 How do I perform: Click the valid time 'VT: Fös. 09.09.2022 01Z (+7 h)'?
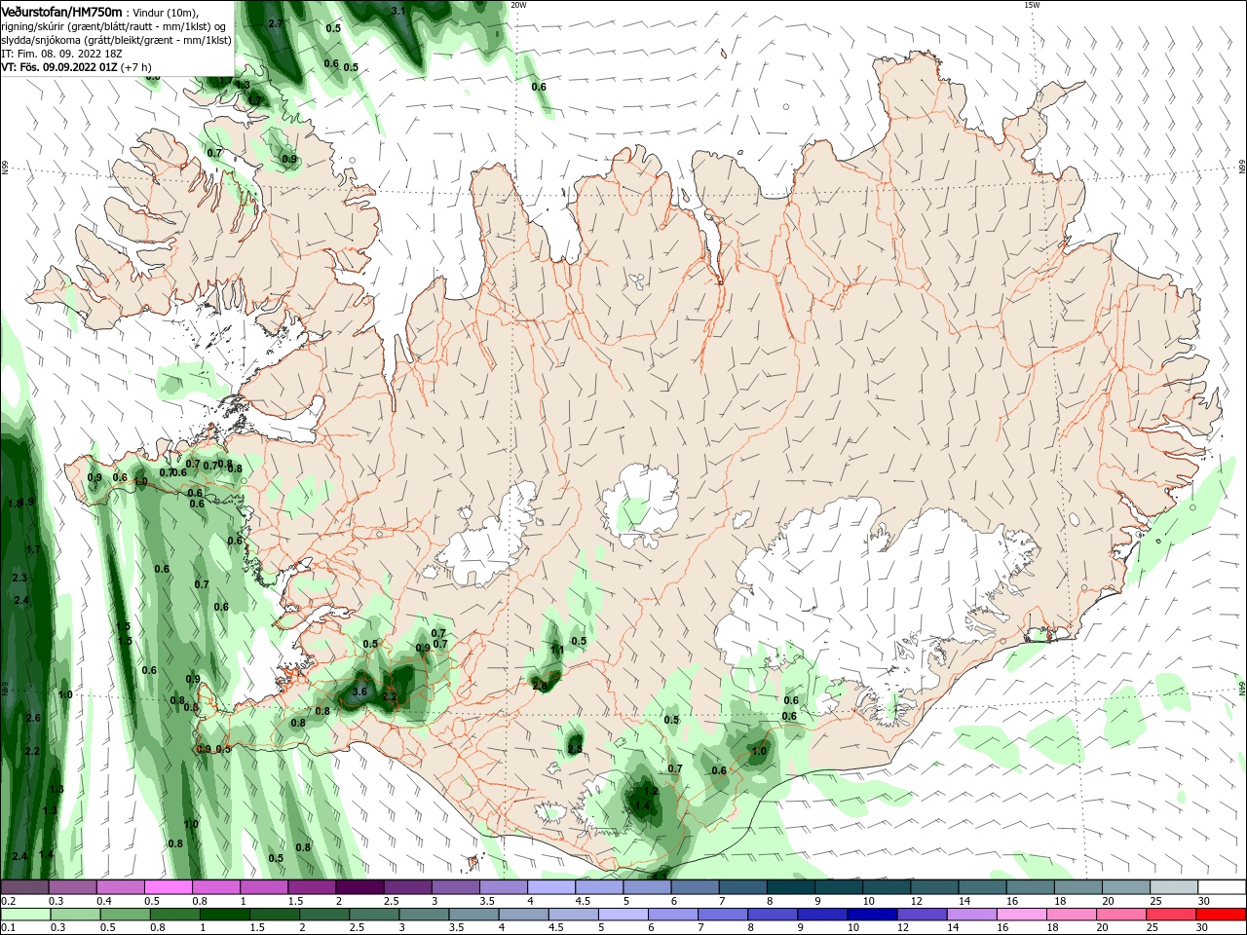[x=76, y=67]
